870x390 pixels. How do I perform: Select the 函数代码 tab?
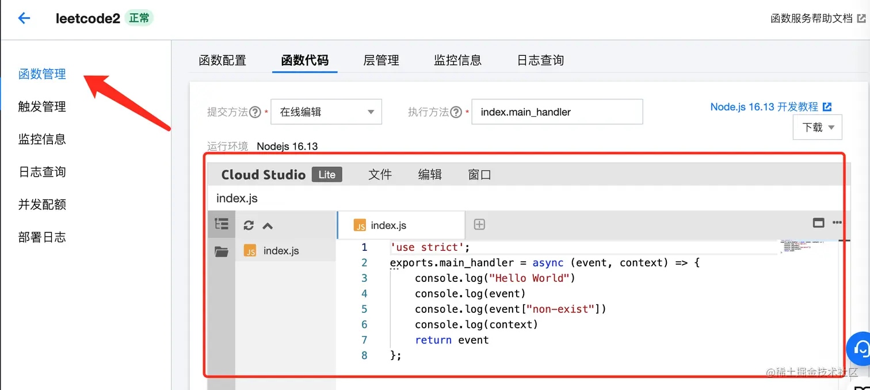305,60
